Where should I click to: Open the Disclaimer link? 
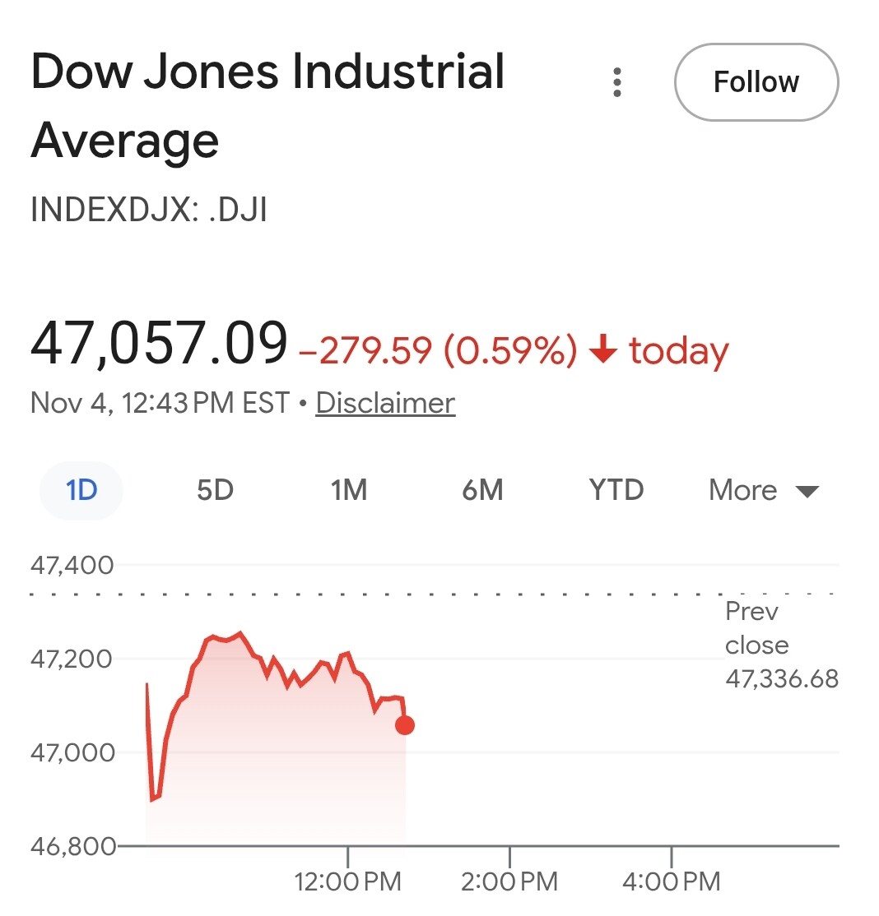coord(385,403)
